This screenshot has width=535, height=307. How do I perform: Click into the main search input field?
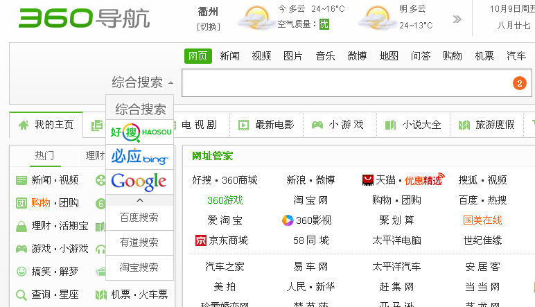(357, 83)
